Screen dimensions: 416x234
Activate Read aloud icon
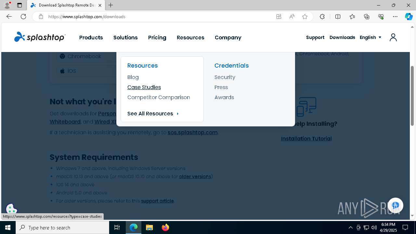(292, 17)
